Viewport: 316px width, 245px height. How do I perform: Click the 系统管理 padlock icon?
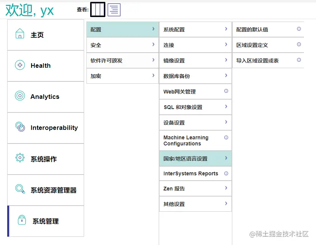click(22, 220)
